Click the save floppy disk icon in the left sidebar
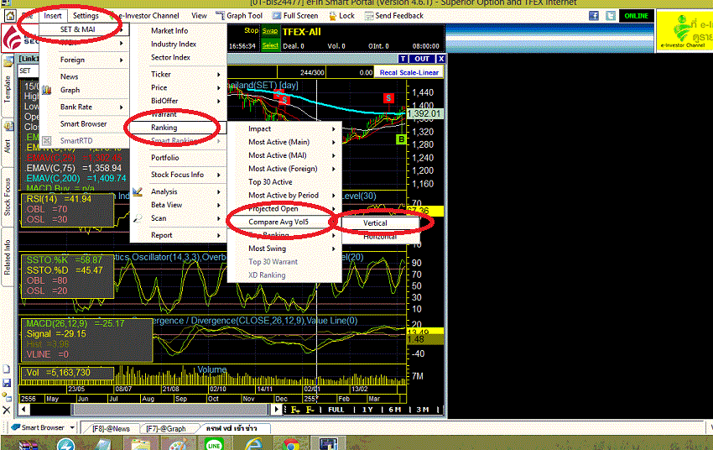The height and width of the screenshot is (450, 713). [7, 383]
